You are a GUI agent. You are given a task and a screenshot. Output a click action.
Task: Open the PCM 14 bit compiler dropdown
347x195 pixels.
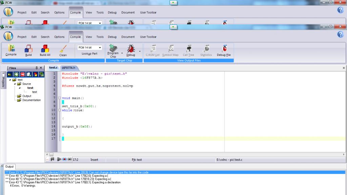(100, 48)
